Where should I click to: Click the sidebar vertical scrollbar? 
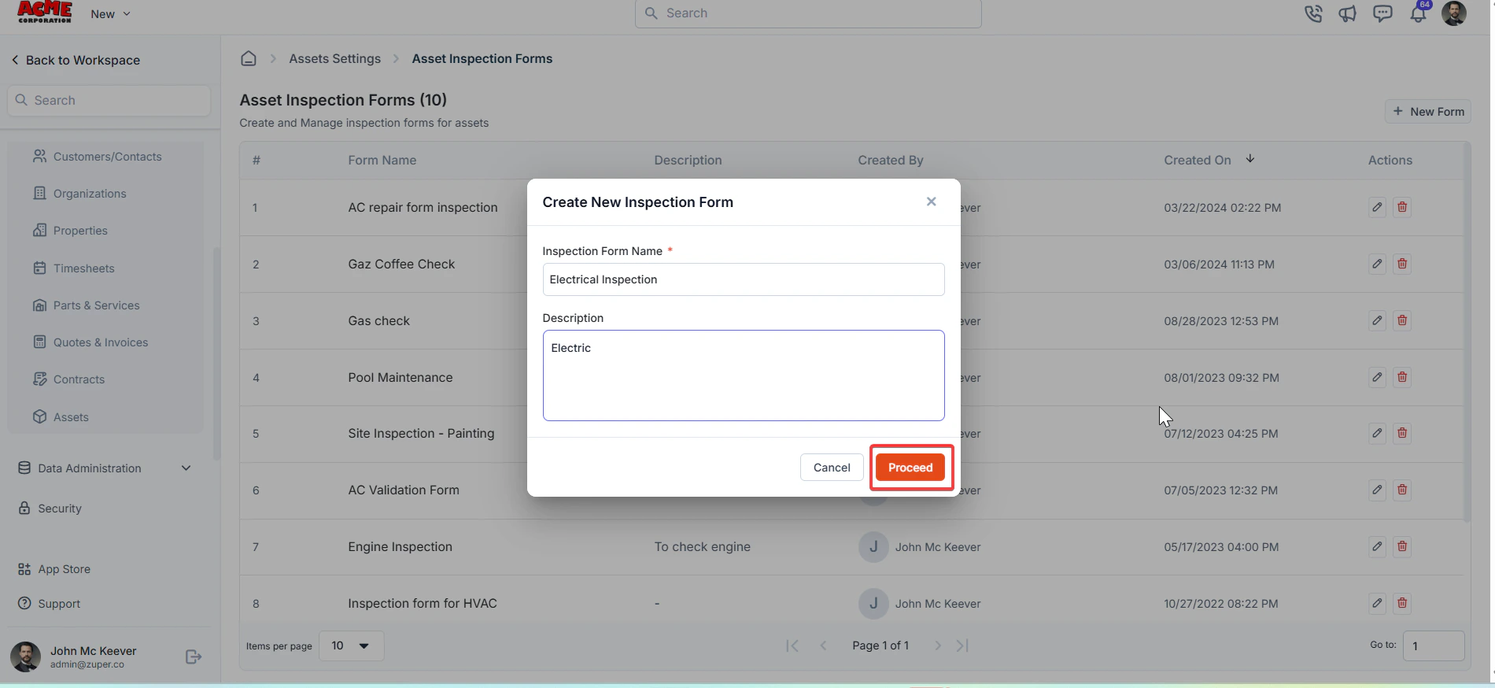coord(216,354)
